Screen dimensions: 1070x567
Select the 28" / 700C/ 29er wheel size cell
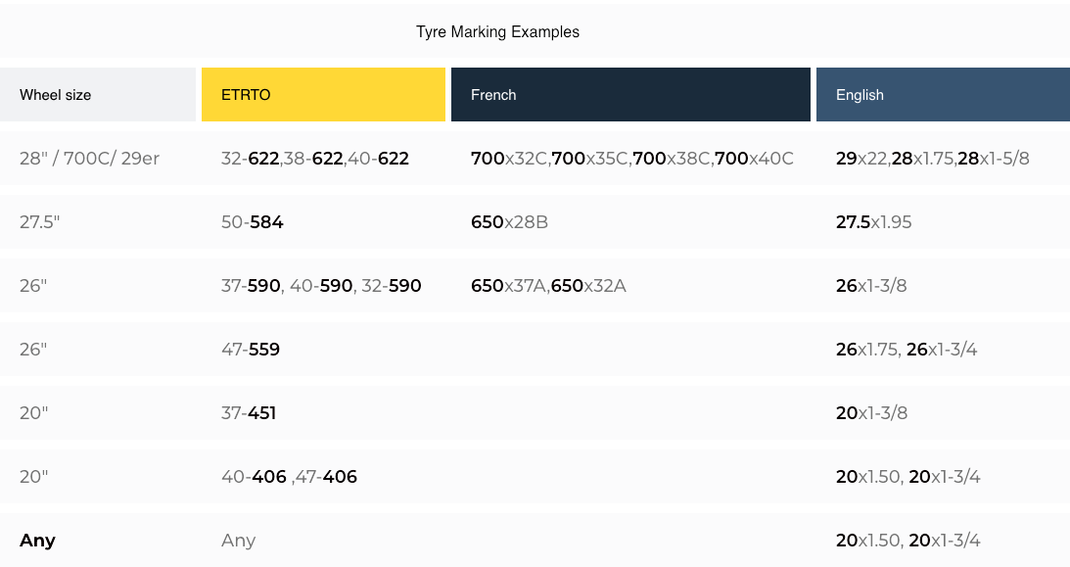tap(89, 159)
